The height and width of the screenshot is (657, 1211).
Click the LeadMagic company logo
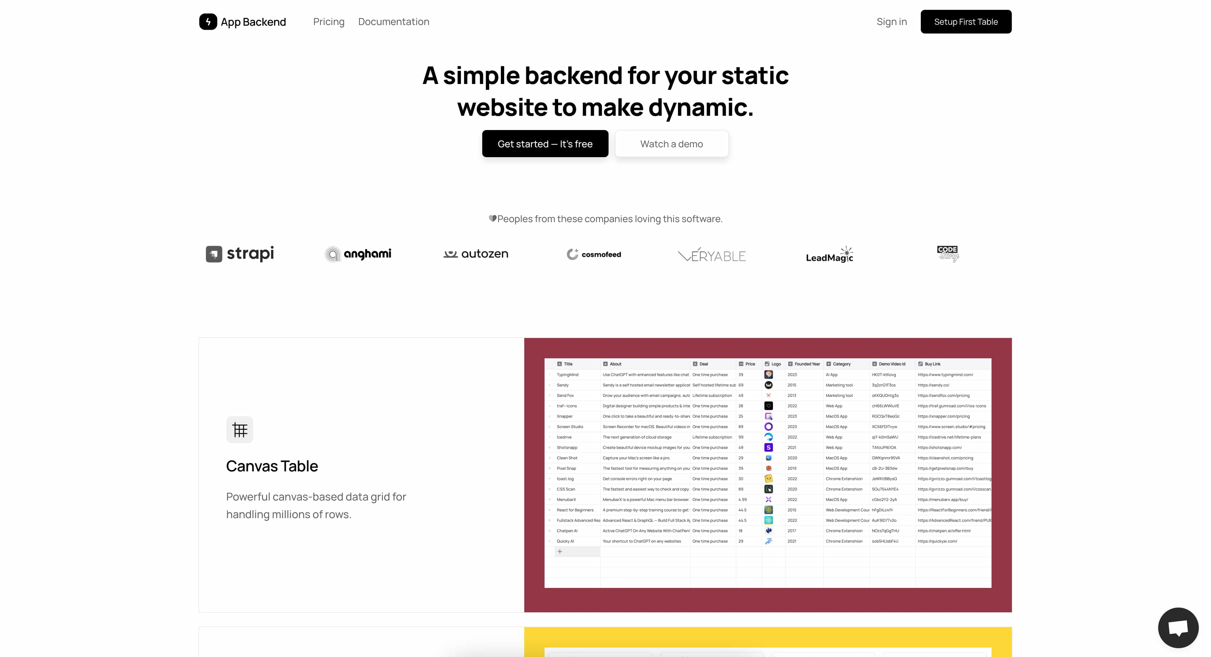tap(828, 254)
